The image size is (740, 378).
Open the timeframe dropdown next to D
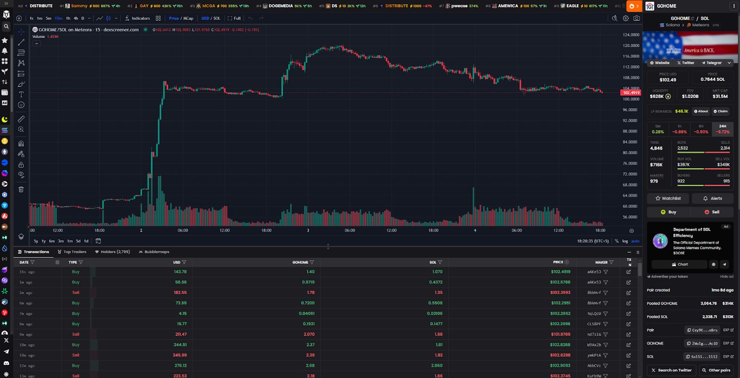pos(89,18)
